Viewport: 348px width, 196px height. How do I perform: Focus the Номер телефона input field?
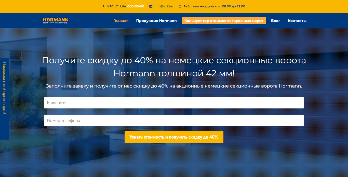[x=174, y=120]
